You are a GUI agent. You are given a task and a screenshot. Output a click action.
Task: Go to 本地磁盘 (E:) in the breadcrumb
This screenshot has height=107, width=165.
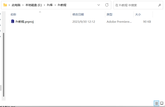[x=34, y=5]
